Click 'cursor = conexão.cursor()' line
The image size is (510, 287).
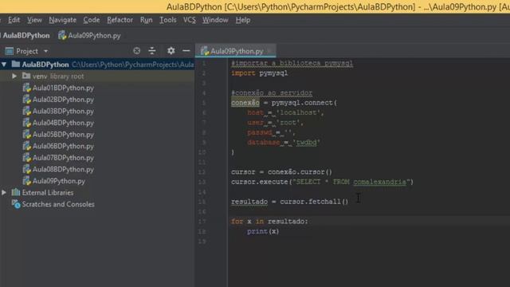(x=281, y=172)
